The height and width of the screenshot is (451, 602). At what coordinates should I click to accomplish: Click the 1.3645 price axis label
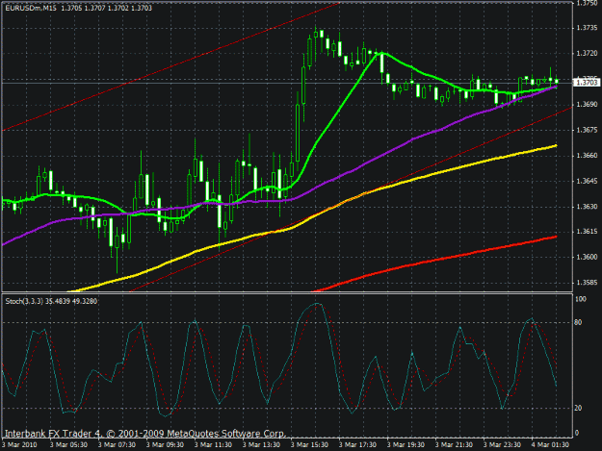(587, 181)
